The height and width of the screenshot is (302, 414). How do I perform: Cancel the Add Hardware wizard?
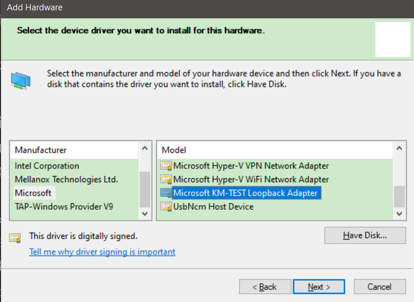pos(380,287)
